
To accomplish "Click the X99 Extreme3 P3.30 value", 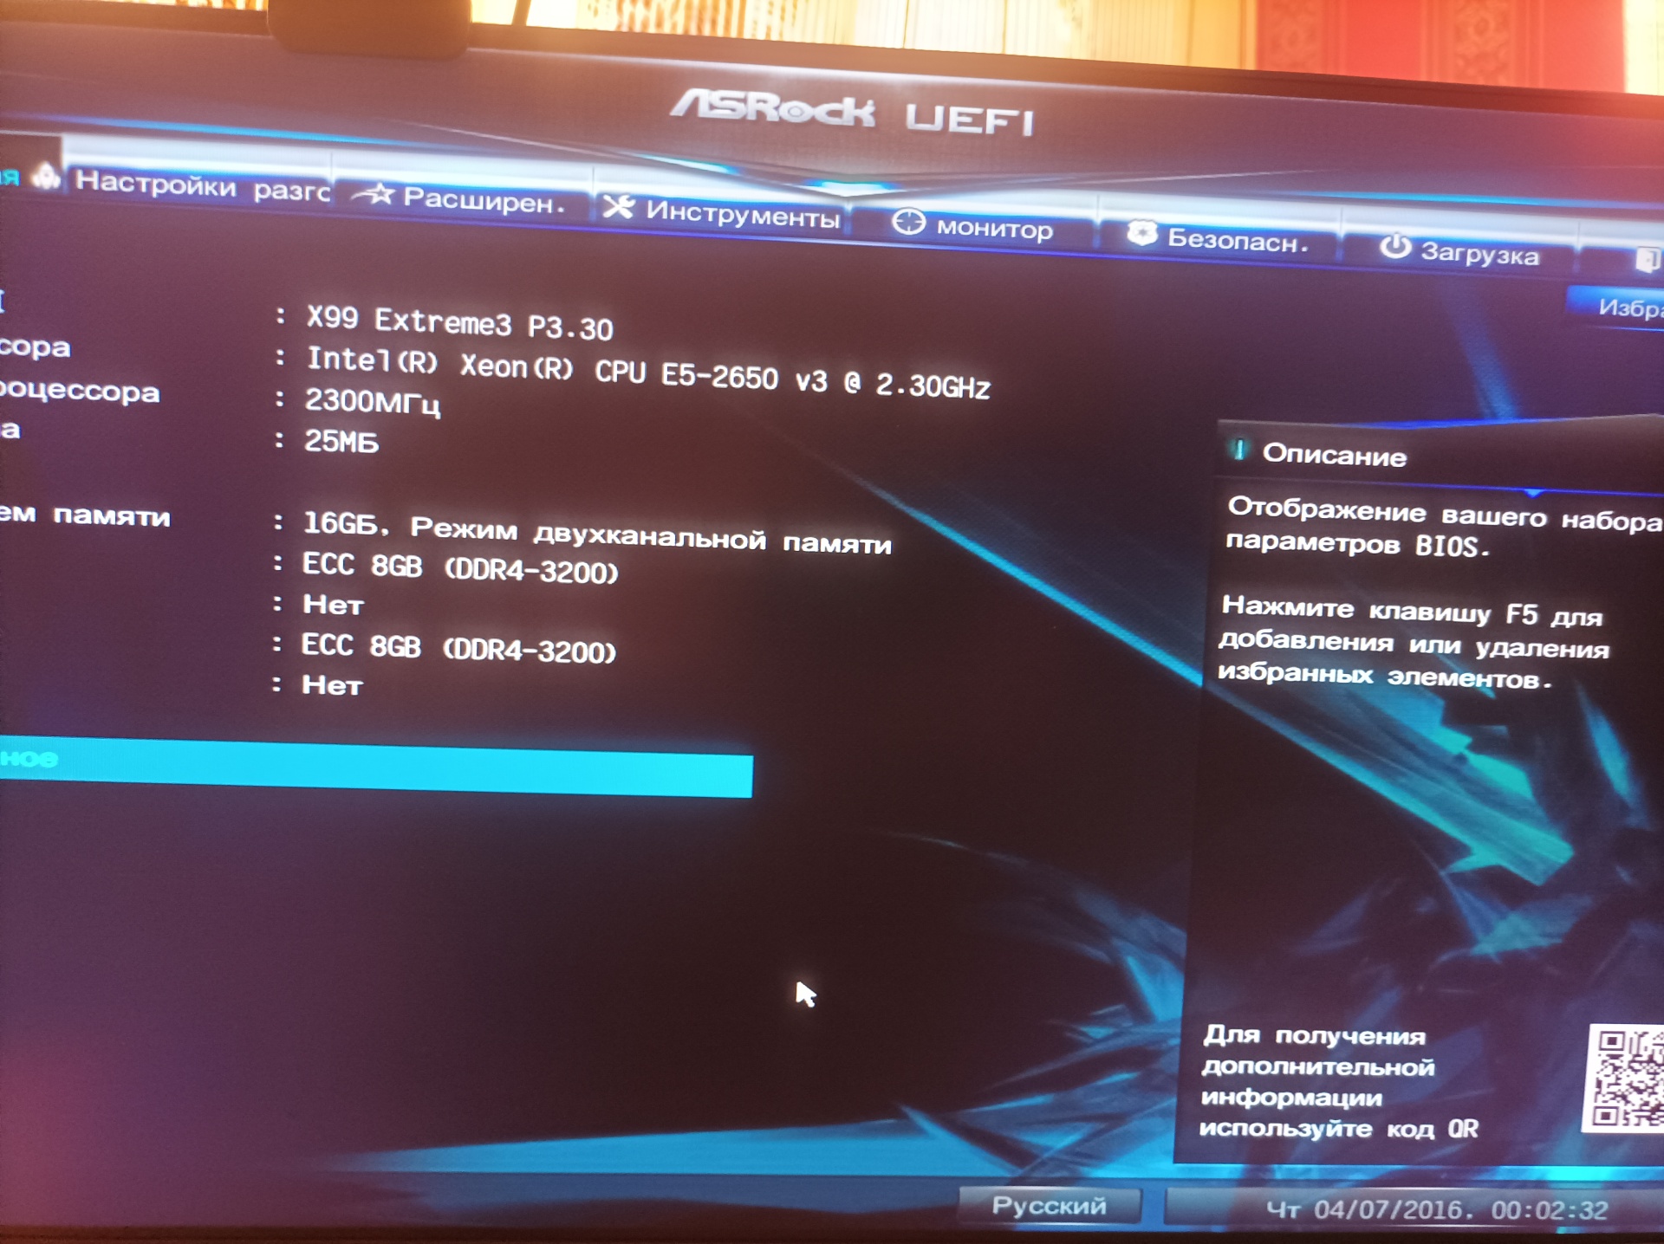I will [459, 322].
